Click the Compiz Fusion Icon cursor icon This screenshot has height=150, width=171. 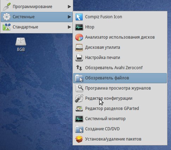pos(79,17)
